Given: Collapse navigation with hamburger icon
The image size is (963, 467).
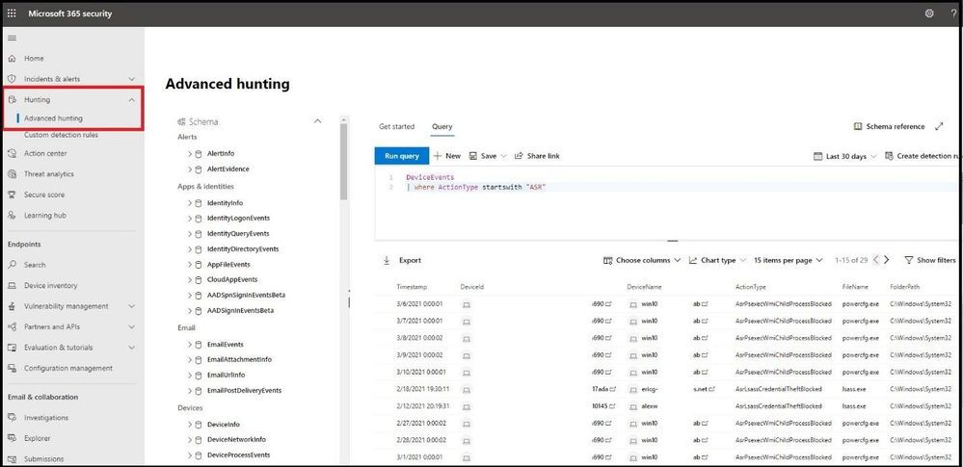Looking at the screenshot, I should pos(12,39).
